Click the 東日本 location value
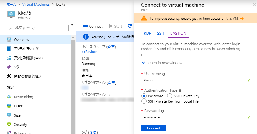Viewport: 257px width, 134px height. coord(87,76)
